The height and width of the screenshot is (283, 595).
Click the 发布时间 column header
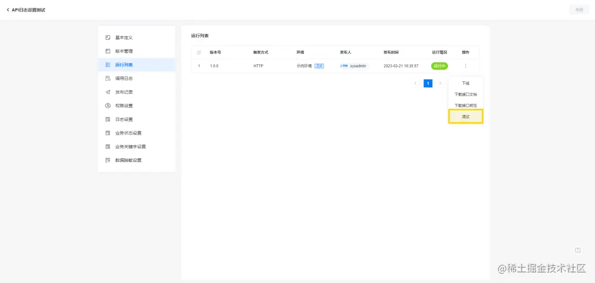coord(391,52)
